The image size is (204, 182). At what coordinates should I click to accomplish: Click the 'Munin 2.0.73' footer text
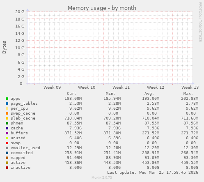pyautogui.click(x=102, y=177)
